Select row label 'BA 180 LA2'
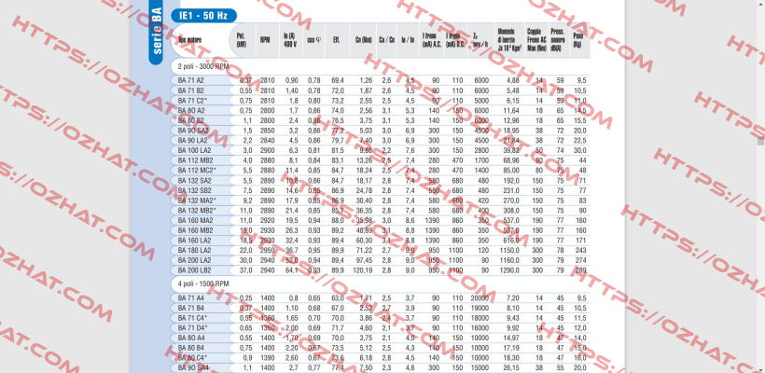Screen dimensions: 765x373 tap(195, 250)
